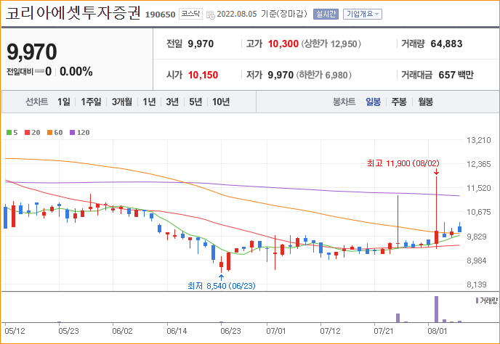This screenshot has width=500, height=344.
Task: Click the volume bar after 07/21
Action: tap(398, 318)
